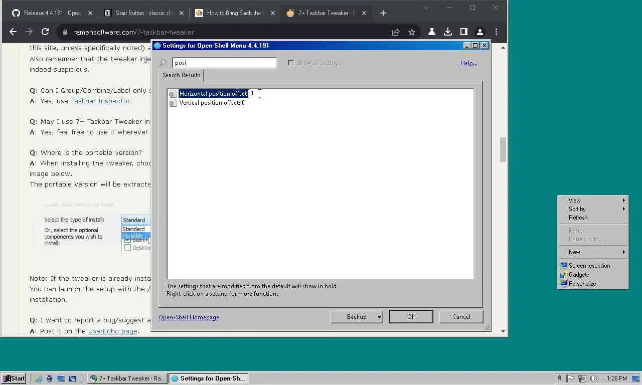Image resolution: width=642 pixels, height=385 pixels.
Task: Select the Search Results tab
Action: tap(181, 75)
